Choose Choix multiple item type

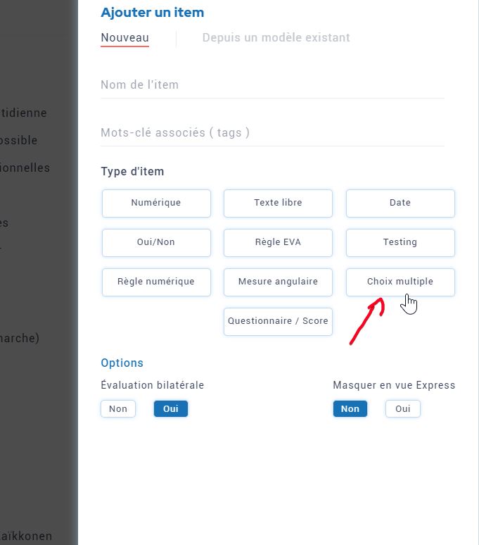[x=400, y=282]
